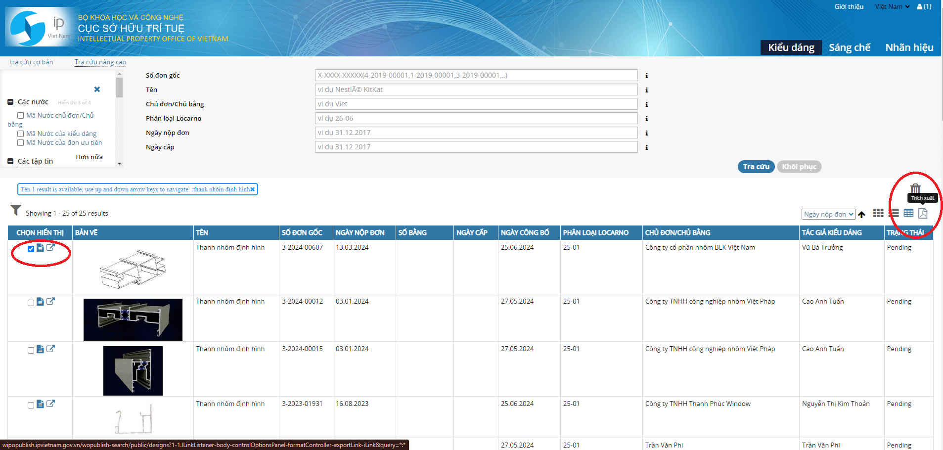Image resolution: width=943 pixels, height=450 pixels.
Task: Switch to the Nhãn hiệu tab
Action: pos(909,47)
